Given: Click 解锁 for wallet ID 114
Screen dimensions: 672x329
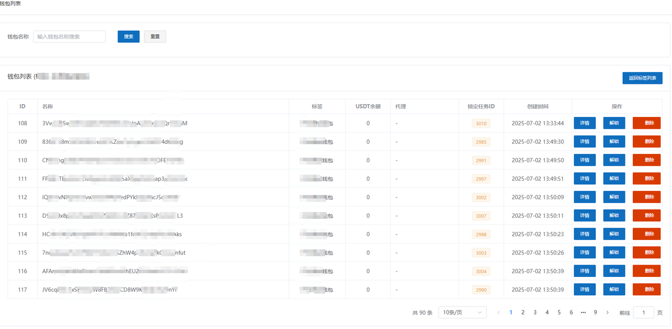Looking at the screenshot, I should coord(614,234).
